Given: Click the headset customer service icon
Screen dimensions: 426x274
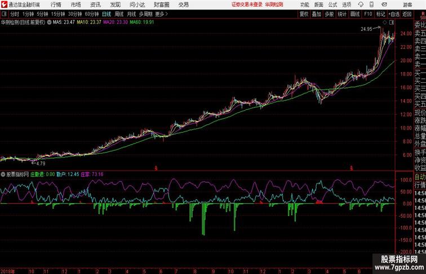Looking at the screenshot, I should 361,5.
